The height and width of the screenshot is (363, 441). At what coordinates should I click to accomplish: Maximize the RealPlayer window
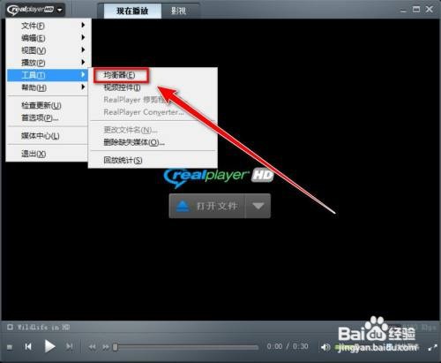coord(416,10)
